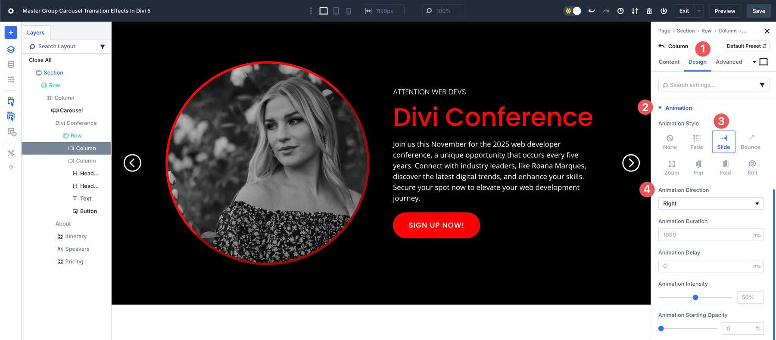The image size is (776, 340).
Task: Select Bounce animation style
Action: 750,142
